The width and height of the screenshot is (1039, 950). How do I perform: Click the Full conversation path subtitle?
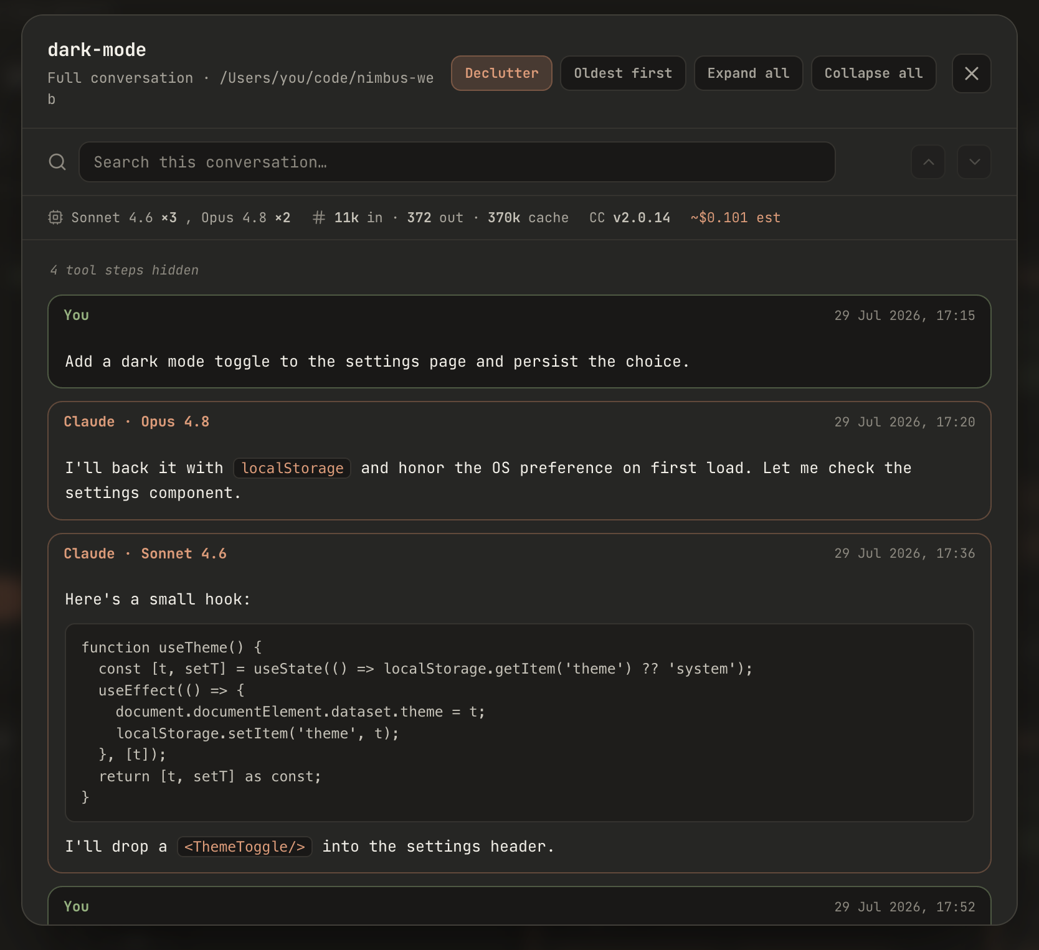[240, 88]
